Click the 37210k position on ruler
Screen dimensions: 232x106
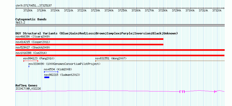[69, 10]
